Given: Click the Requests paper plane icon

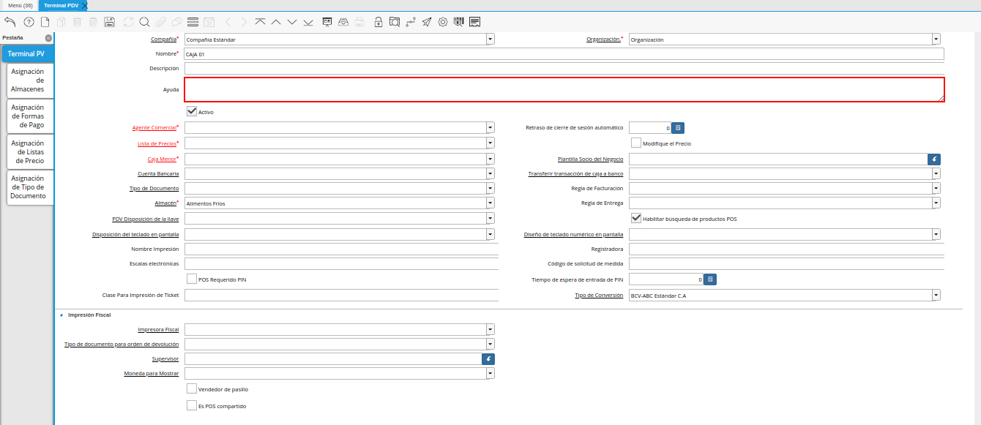Looking at the screenshot, I should 427,22.
